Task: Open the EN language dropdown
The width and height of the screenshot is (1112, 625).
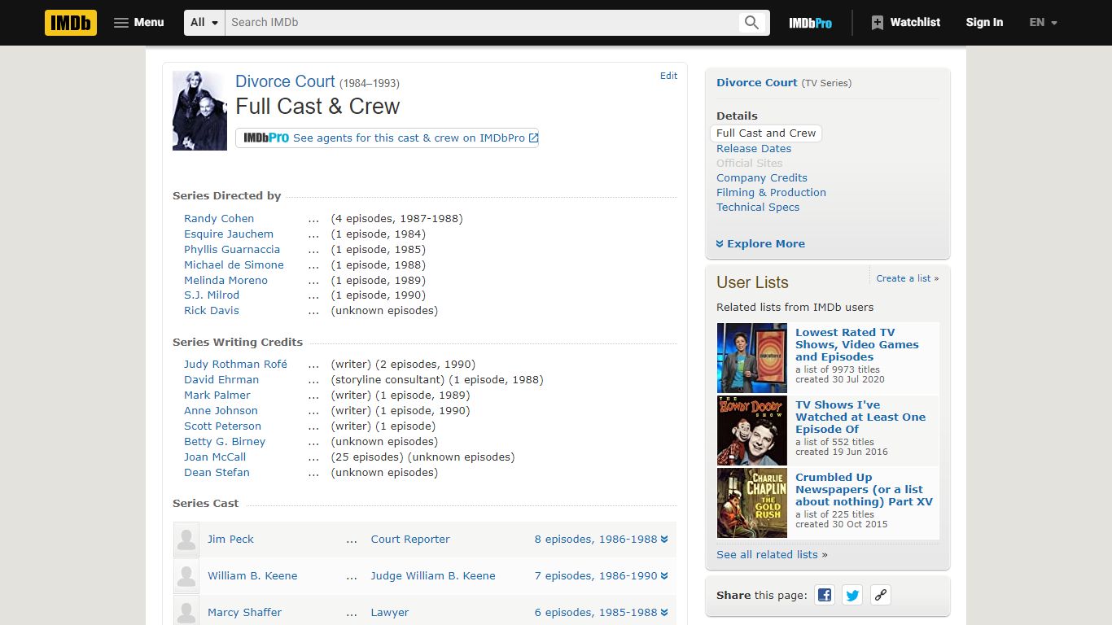Action: click(x=1043, y=23)
